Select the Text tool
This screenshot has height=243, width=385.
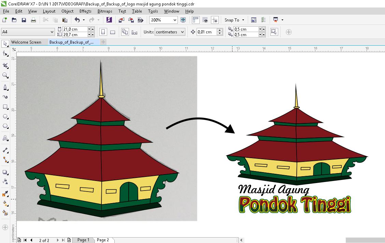[5, 138]
